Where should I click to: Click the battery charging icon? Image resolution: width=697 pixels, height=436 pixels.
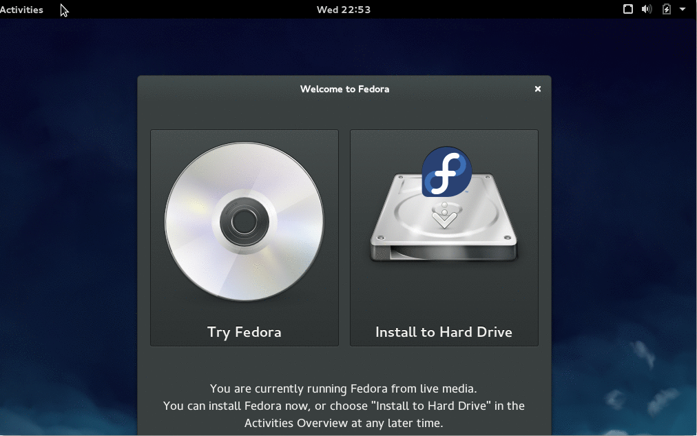[666, 9]
